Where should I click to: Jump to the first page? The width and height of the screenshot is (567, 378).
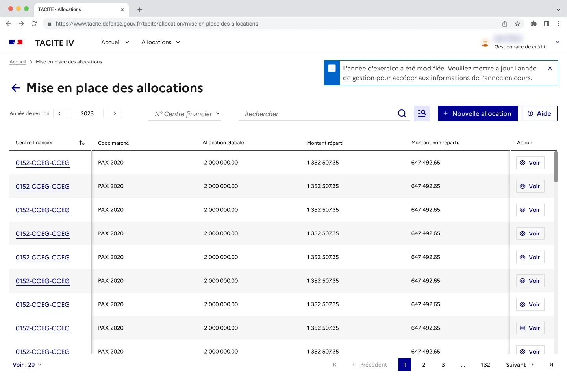(335, 365)
